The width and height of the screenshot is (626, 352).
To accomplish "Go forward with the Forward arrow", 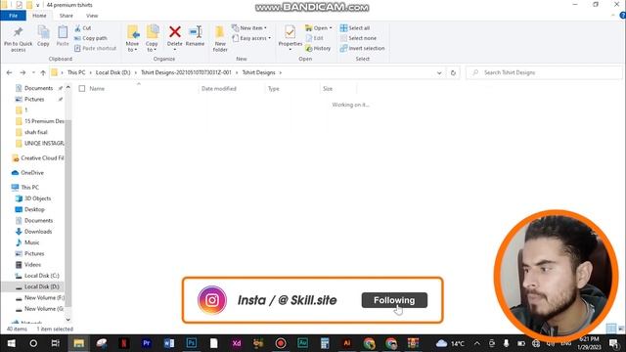I will point(22,72).
